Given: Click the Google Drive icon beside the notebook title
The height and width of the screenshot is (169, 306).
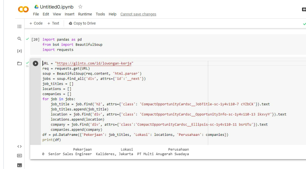Looking at the screenshot, I should (36, 7).
